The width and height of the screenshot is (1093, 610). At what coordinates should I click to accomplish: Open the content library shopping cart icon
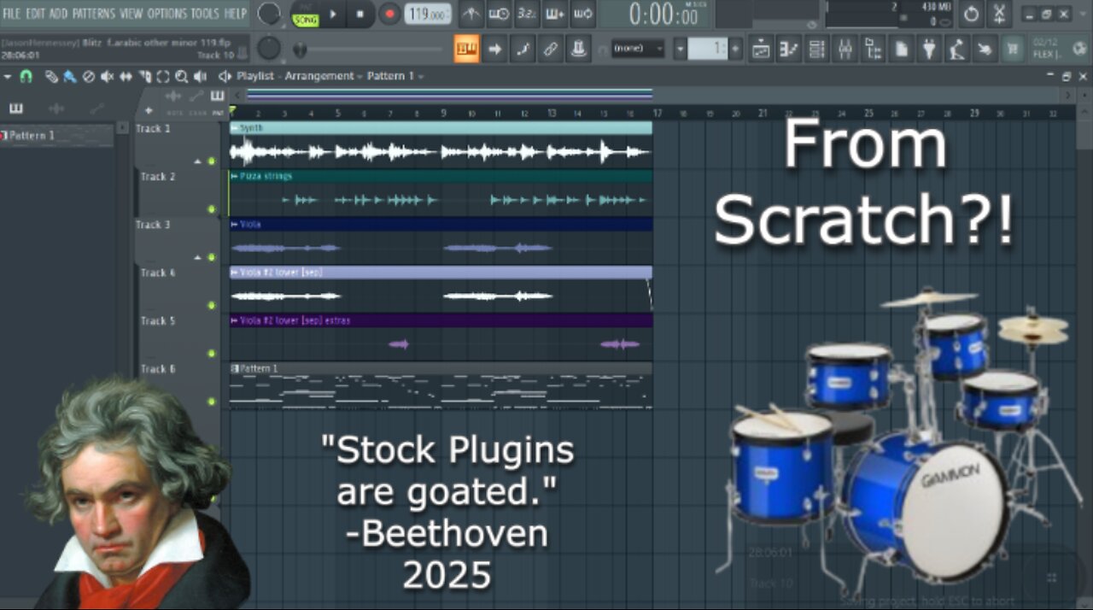(1013, 49)
